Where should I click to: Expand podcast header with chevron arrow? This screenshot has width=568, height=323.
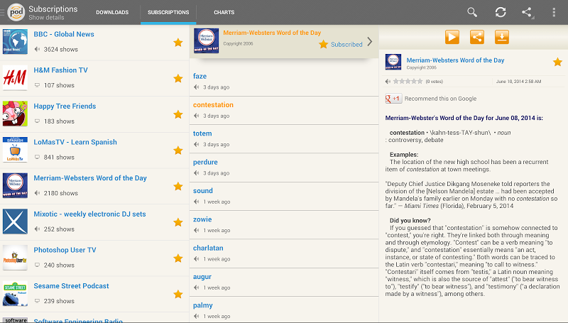pyautogui.click(x=369, y=42)
